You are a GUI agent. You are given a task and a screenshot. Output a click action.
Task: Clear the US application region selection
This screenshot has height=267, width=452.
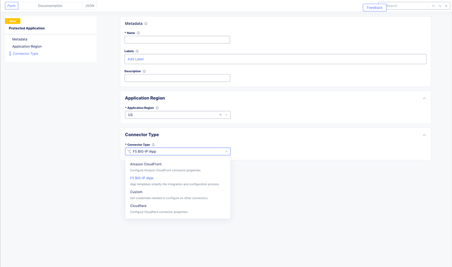click(221, 115)
